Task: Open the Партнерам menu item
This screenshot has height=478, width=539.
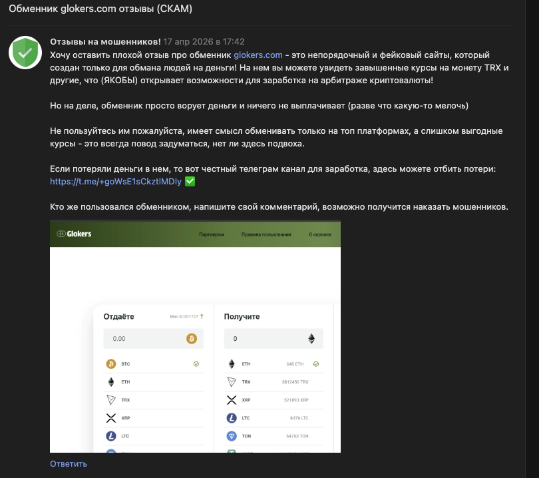Action: coord(212,234)
